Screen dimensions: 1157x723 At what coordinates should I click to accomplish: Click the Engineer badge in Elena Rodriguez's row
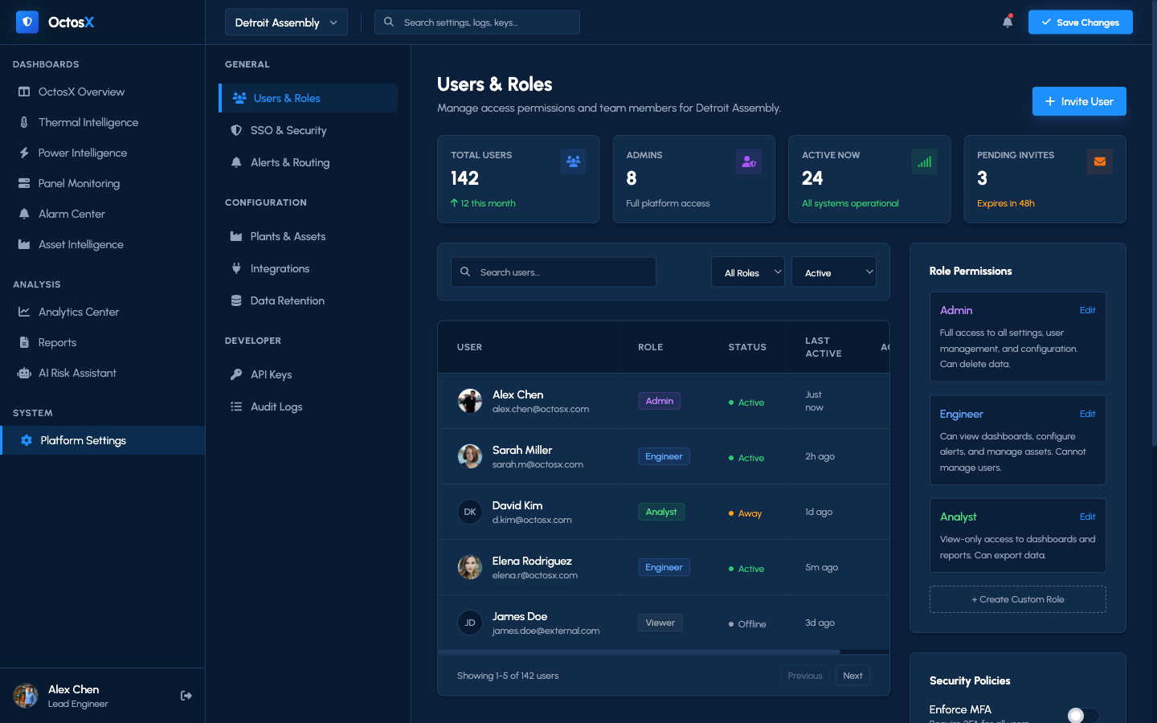[x=664, y=567]
